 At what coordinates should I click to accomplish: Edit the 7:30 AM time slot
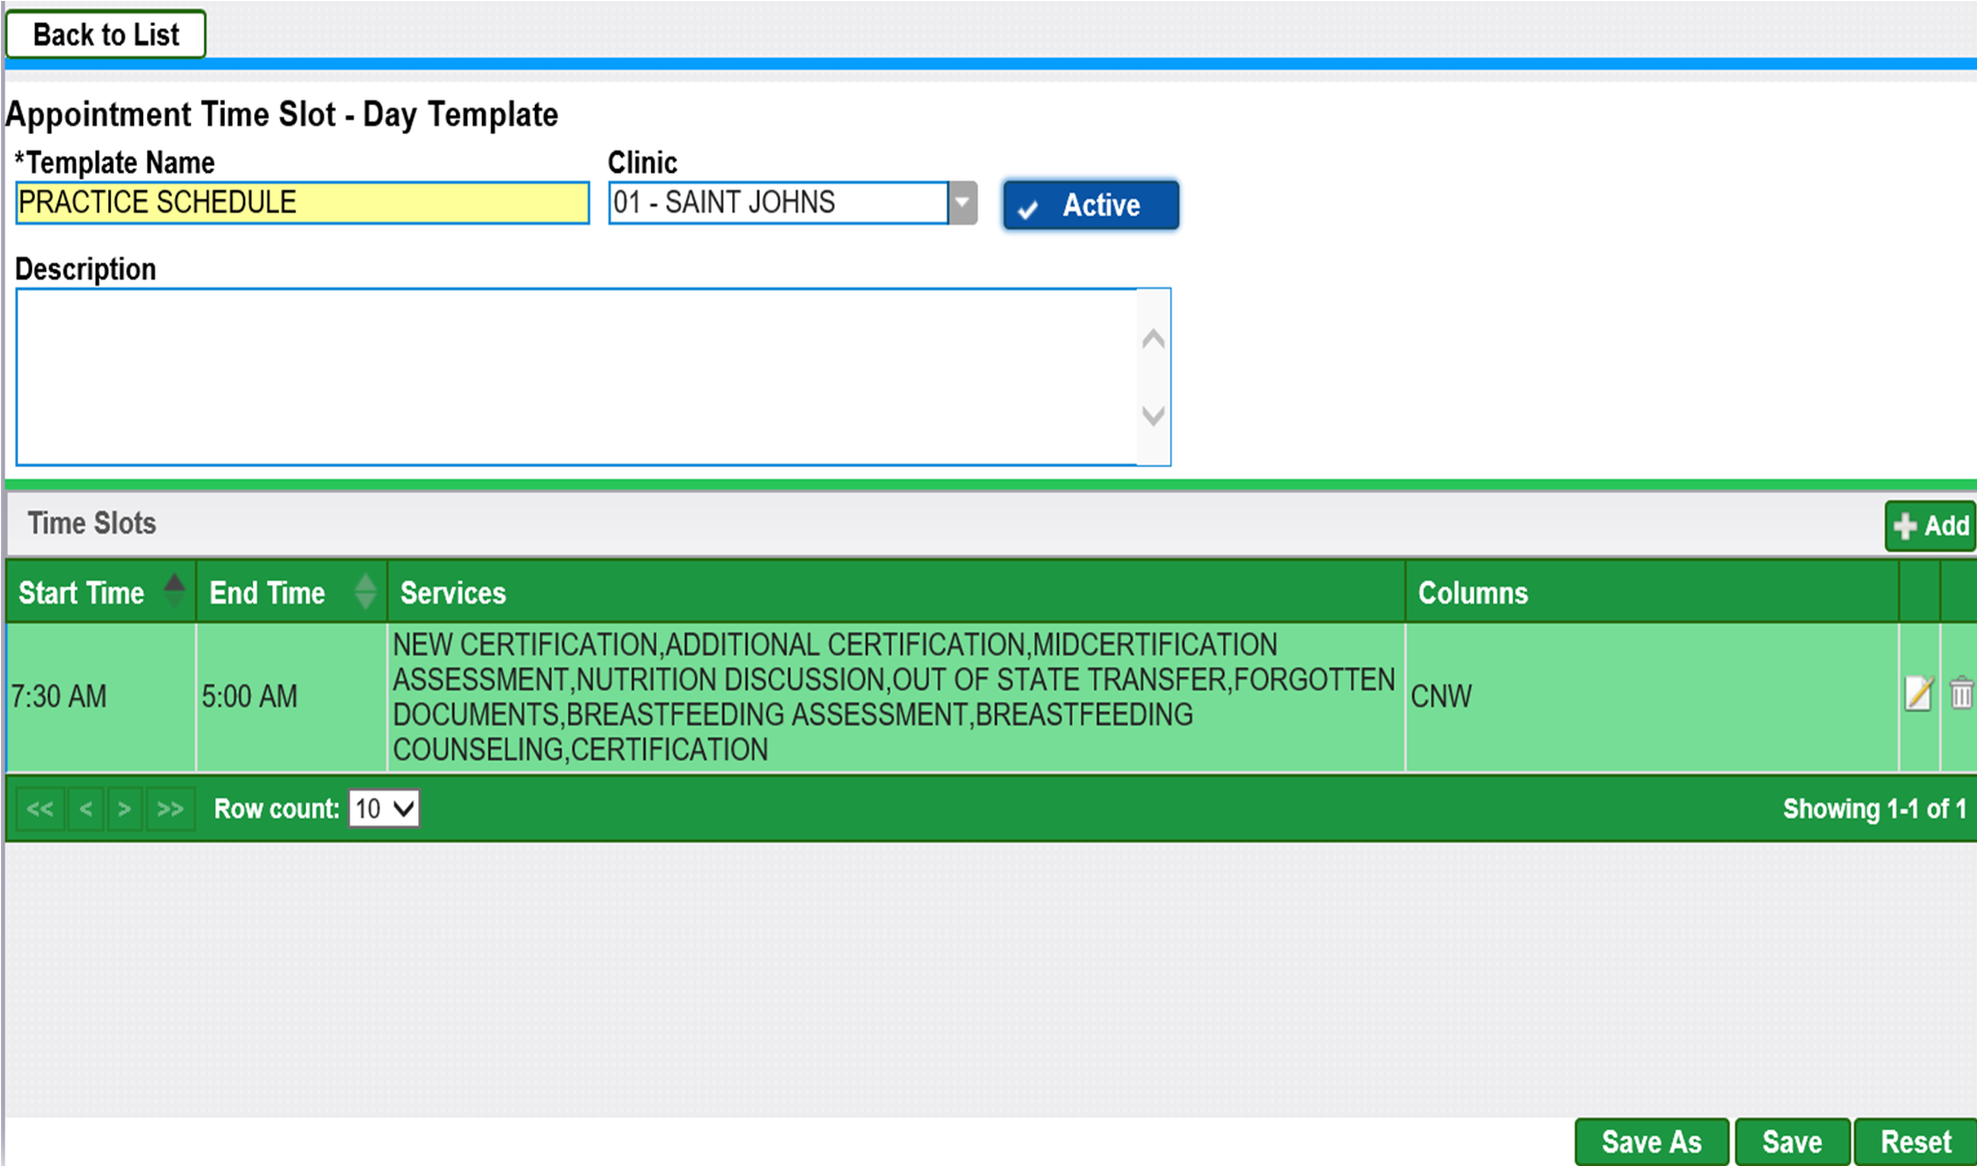1918,694
